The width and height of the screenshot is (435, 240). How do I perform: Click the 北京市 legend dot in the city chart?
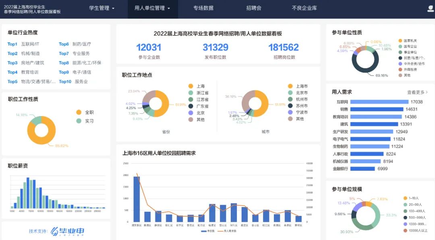click(x=289, y=93)
